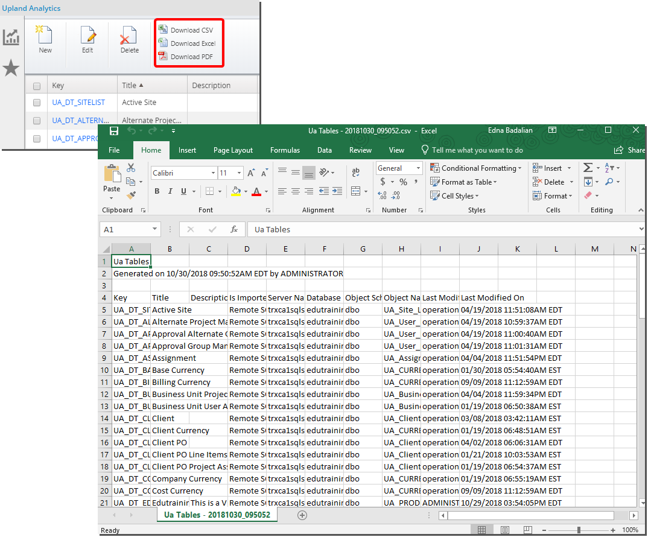The width and height of the screenshot is (651, 540).
Task: Open the chart icon in Upland Analytics sidebar
Action: coord(11,37)
